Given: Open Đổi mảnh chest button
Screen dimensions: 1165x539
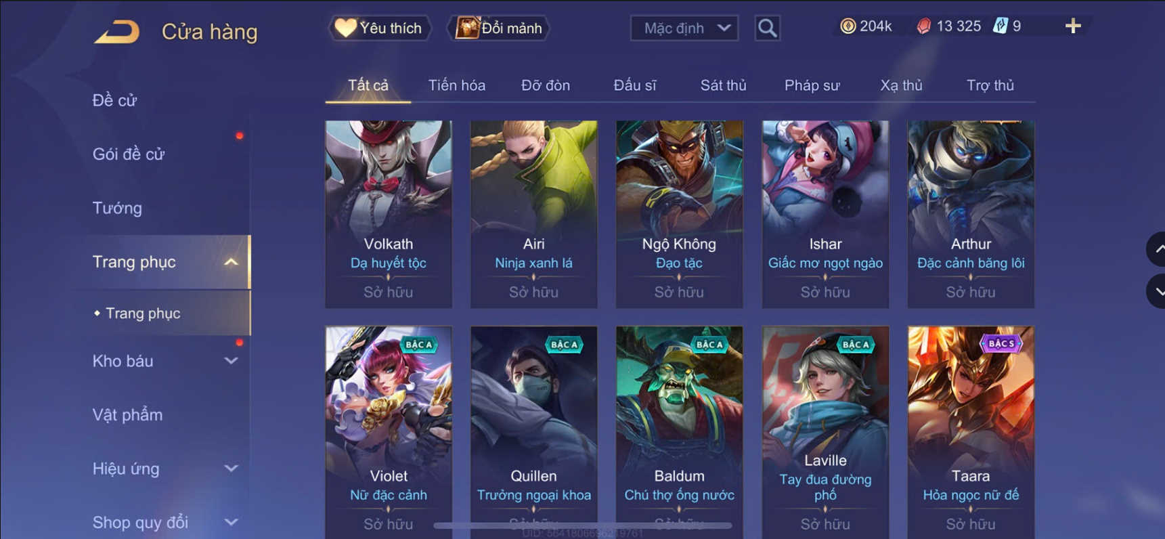Looking at the screenshot, I should pyautogui.click(x=499, y=28).
